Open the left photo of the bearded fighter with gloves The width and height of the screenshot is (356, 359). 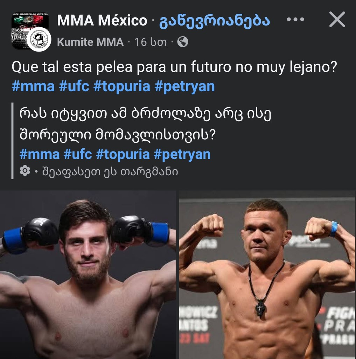tap(88, 275)
